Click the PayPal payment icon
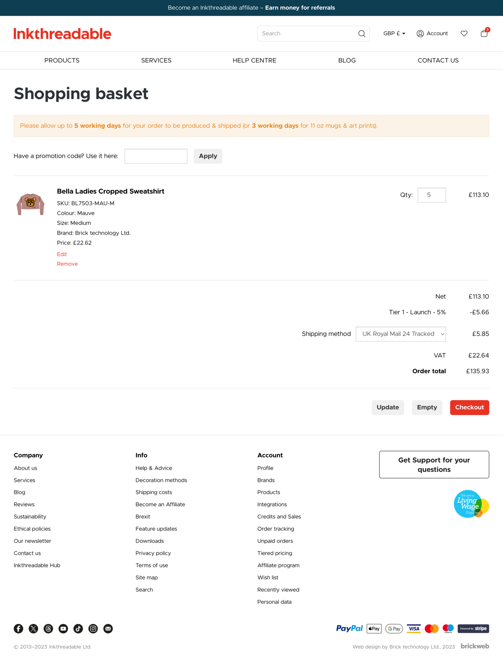 tap(349, 629)
